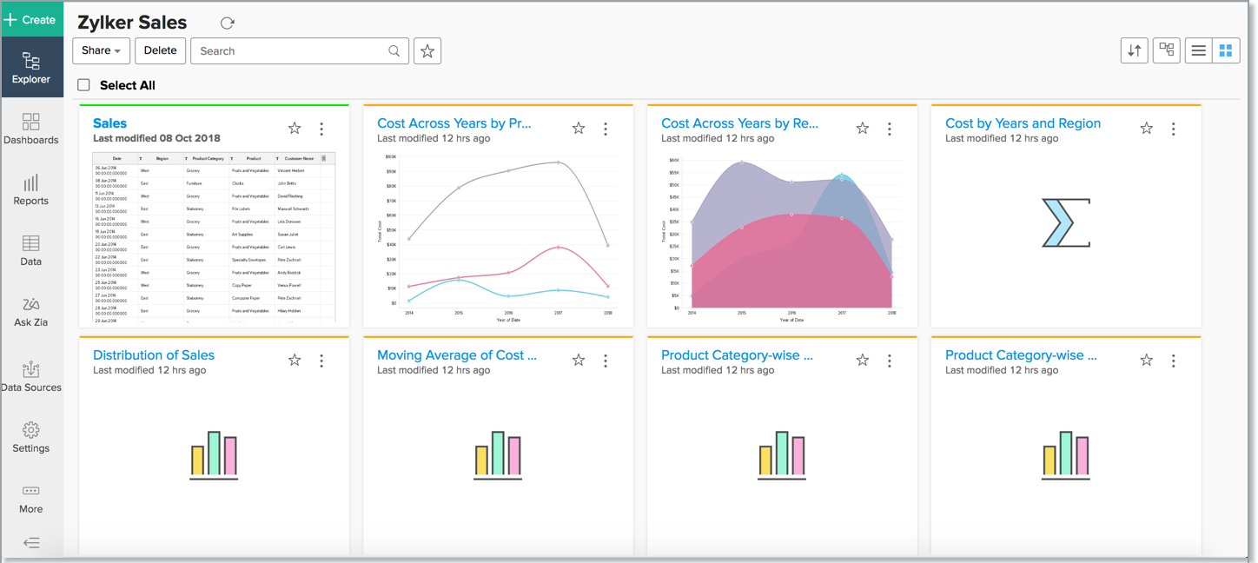Collapse the left sidebar panel
The width and height of the screenshot is (1258, 563).
point(31,543)
